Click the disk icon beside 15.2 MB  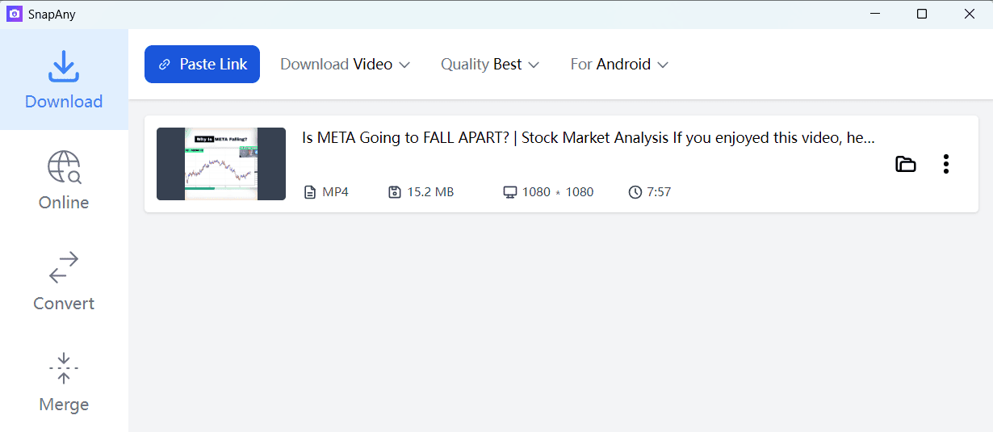pos(395,192)
